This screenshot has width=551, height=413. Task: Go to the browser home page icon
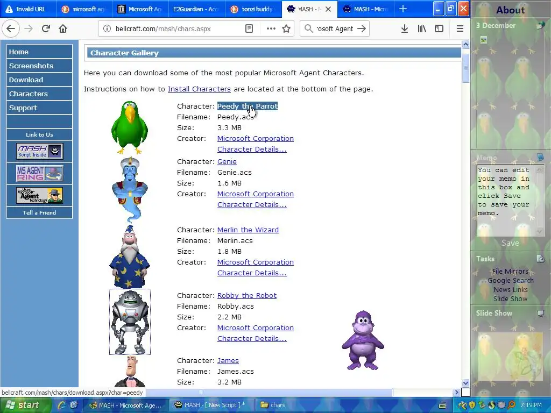63,29
